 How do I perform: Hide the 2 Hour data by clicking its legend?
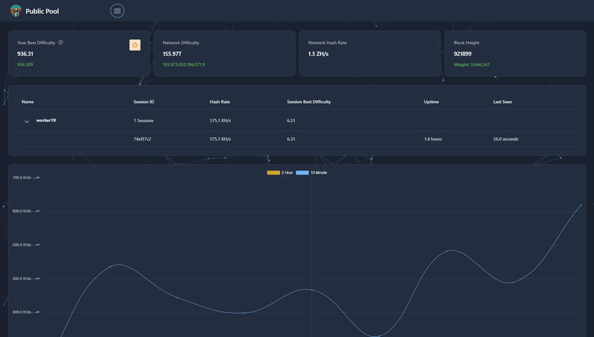point(273,173)
